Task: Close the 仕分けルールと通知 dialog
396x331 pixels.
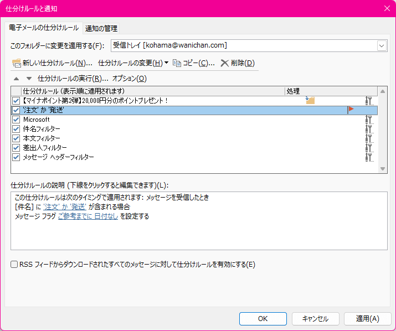Action: pyautogui.click(x=387, y=8)
